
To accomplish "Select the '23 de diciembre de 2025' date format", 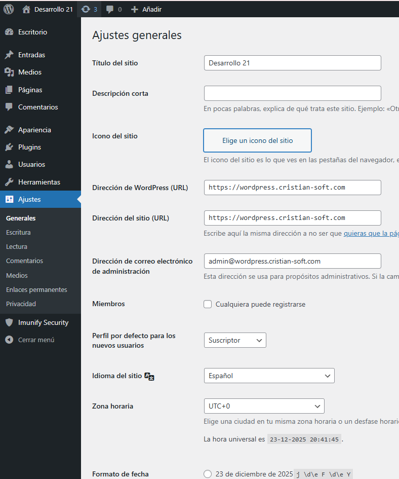I will tap(208, 474).
